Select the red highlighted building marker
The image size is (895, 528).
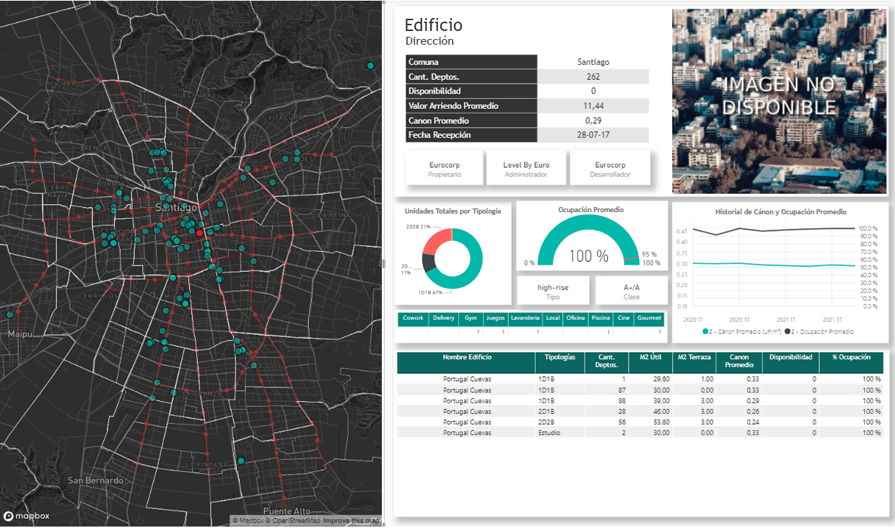[200, 233]
